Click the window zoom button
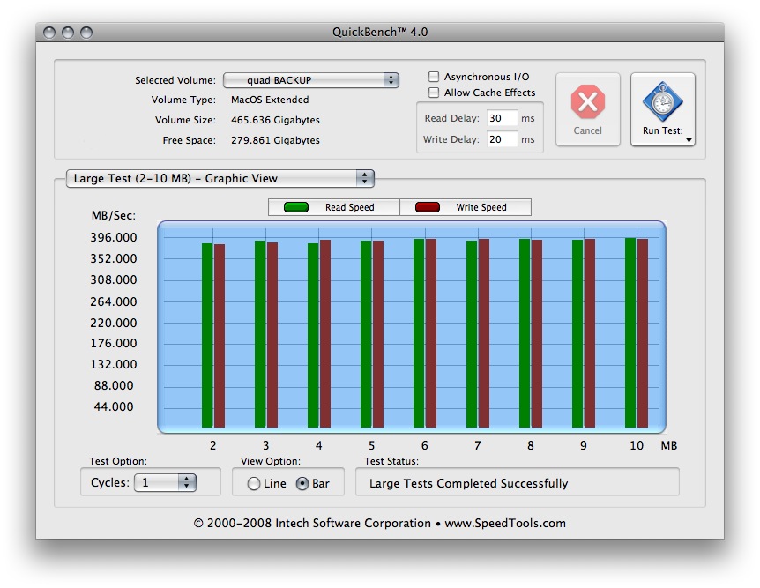The image size is (760, 588). coord(86,33)
